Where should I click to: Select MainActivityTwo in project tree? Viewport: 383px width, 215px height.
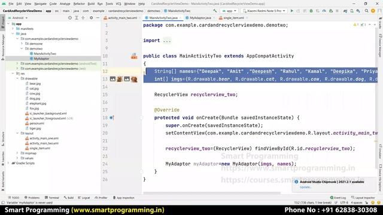pyautogui.click(x=45, y=54)
